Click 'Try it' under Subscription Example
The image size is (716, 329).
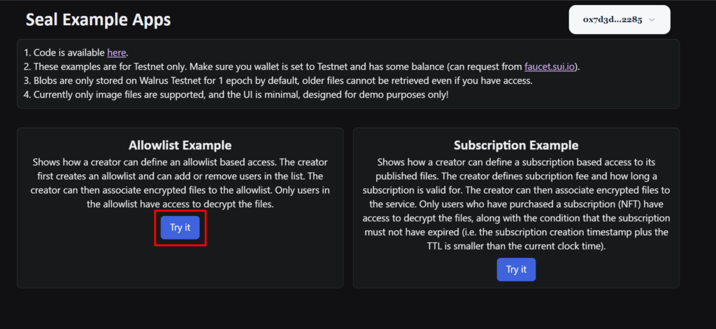516,270
